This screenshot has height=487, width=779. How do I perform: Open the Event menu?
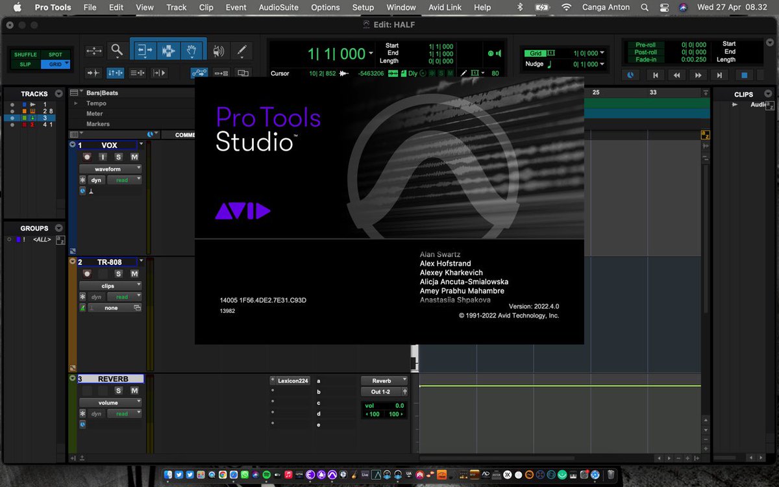(x=236, y=7)
